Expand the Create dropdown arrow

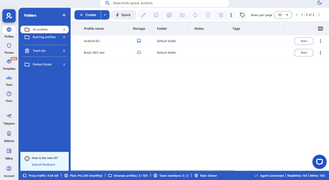coord(105,15)
